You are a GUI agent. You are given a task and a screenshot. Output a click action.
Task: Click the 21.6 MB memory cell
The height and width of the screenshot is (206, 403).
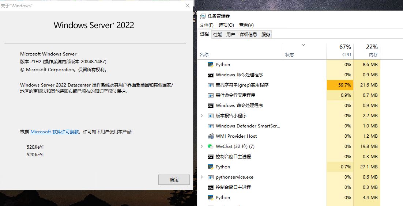(x=367, y=85)
